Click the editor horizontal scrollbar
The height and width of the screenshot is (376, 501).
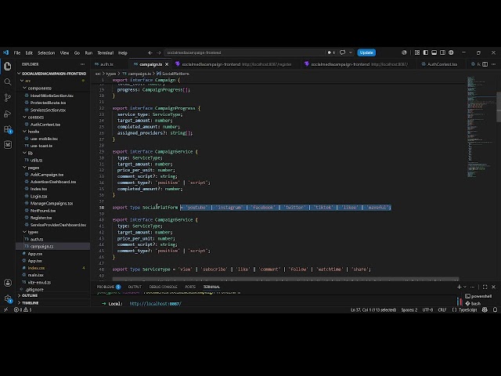point(285,280)
